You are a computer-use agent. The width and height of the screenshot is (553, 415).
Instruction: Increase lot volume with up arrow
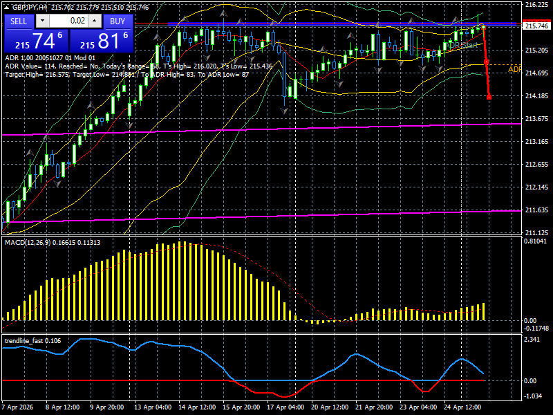pyautogui.click(x=95, y=21)
